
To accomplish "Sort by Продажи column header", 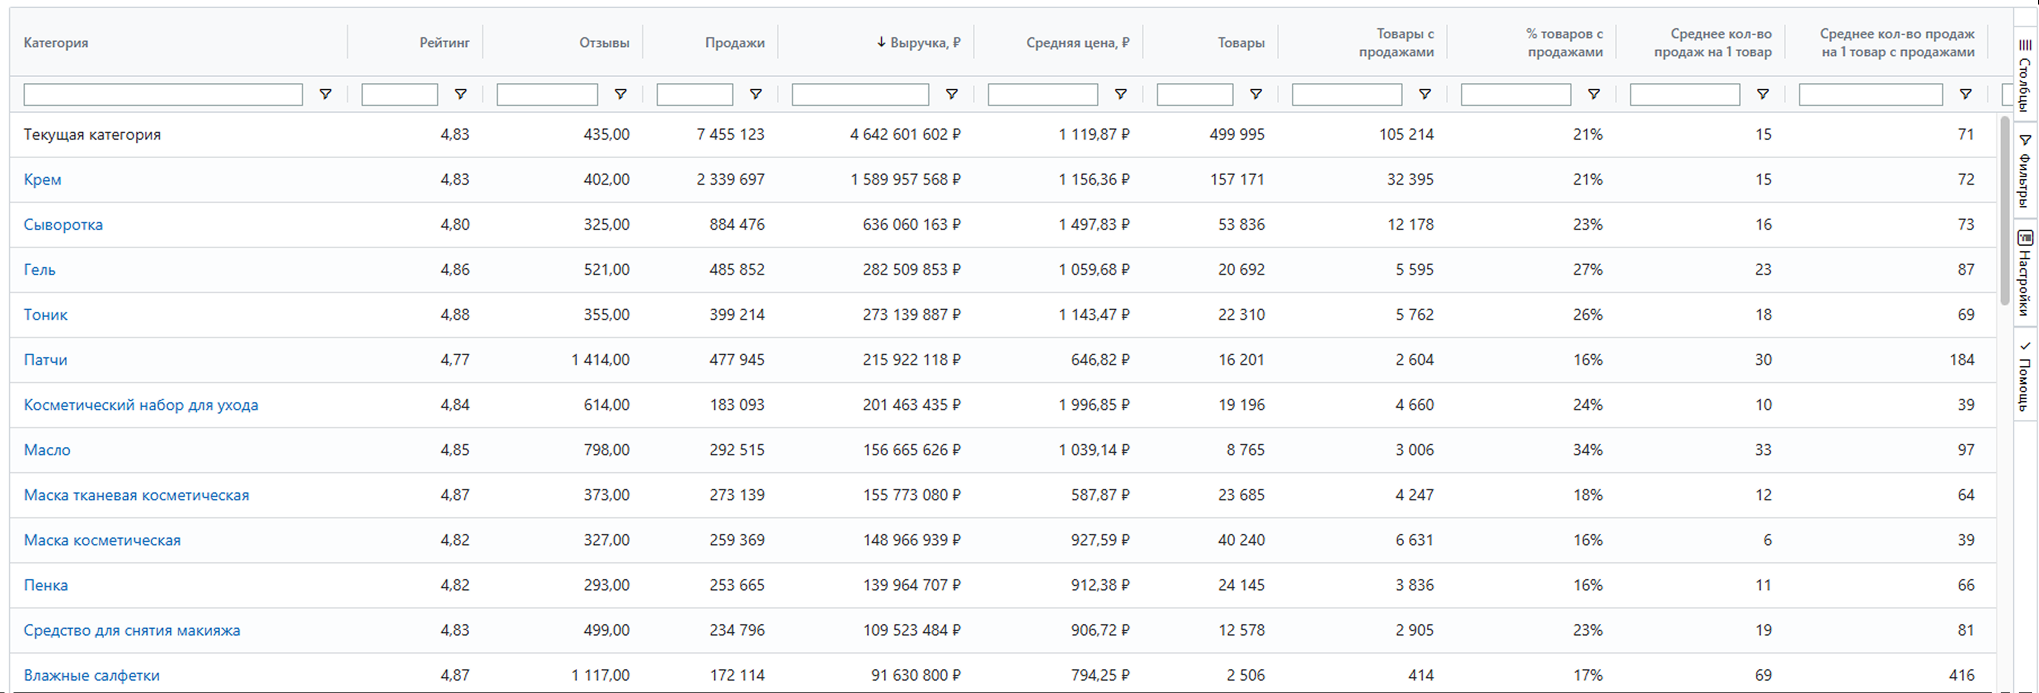I will coord(734,43).
